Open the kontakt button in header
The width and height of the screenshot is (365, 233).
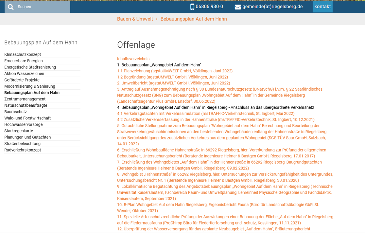322,7
